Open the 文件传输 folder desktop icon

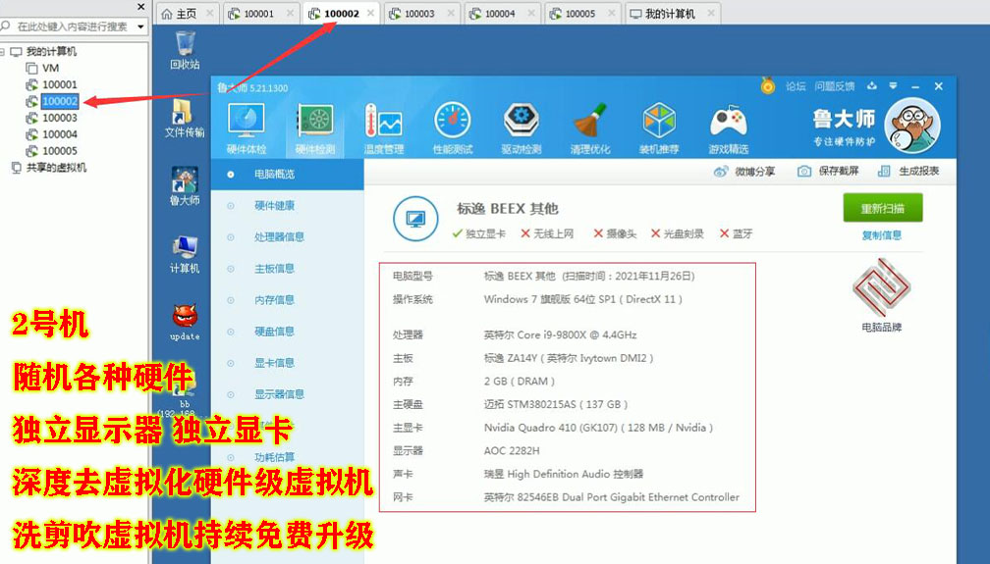pos(185,118)
